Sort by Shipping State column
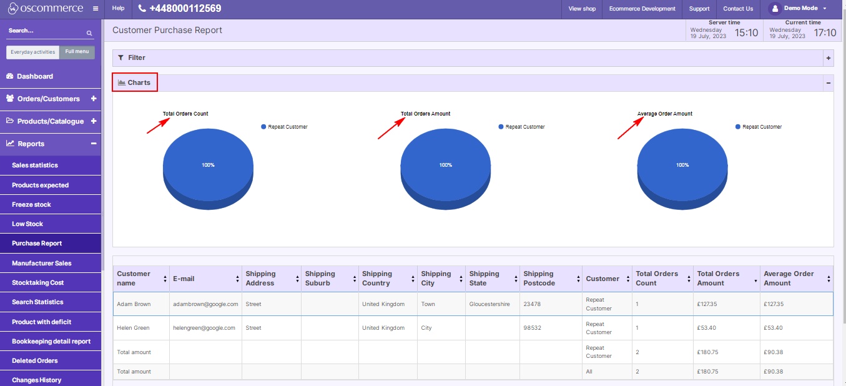 click(x=493, y=279)
